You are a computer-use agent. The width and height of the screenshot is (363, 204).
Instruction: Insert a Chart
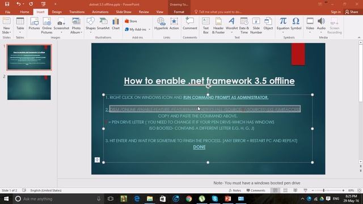pos(116,24)
